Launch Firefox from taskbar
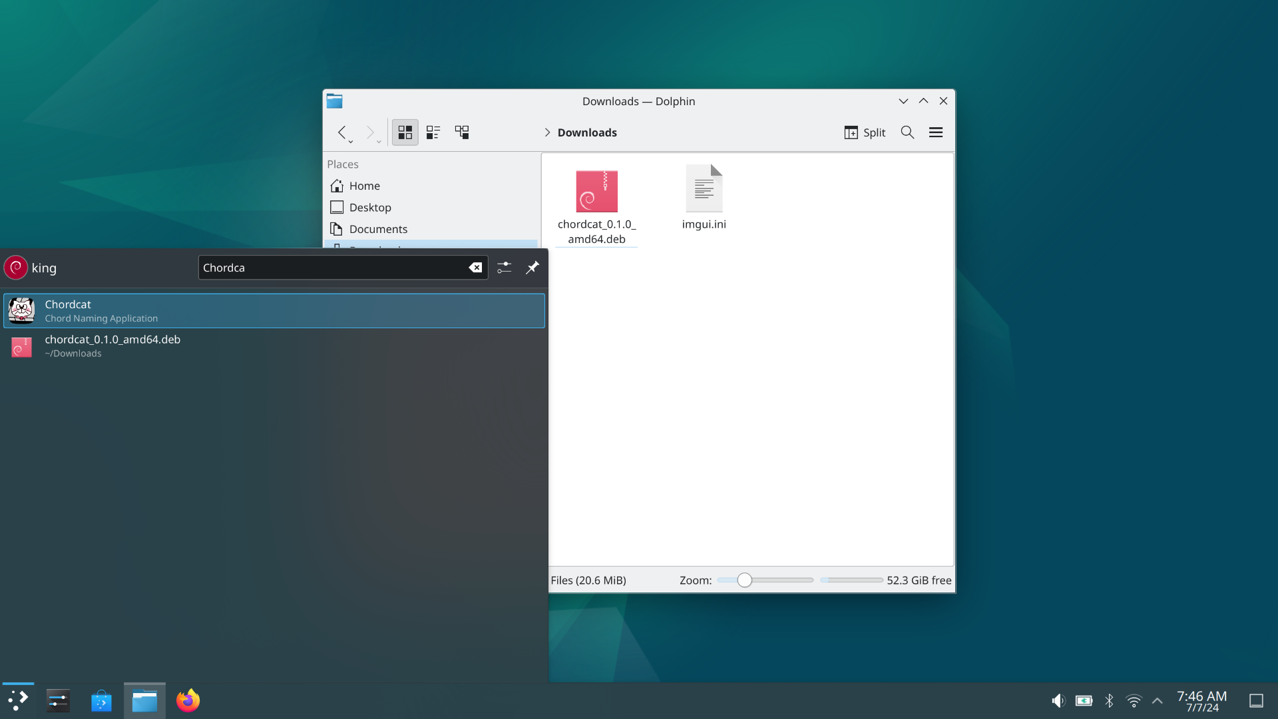1278x719 pixels. click(188, 700)
